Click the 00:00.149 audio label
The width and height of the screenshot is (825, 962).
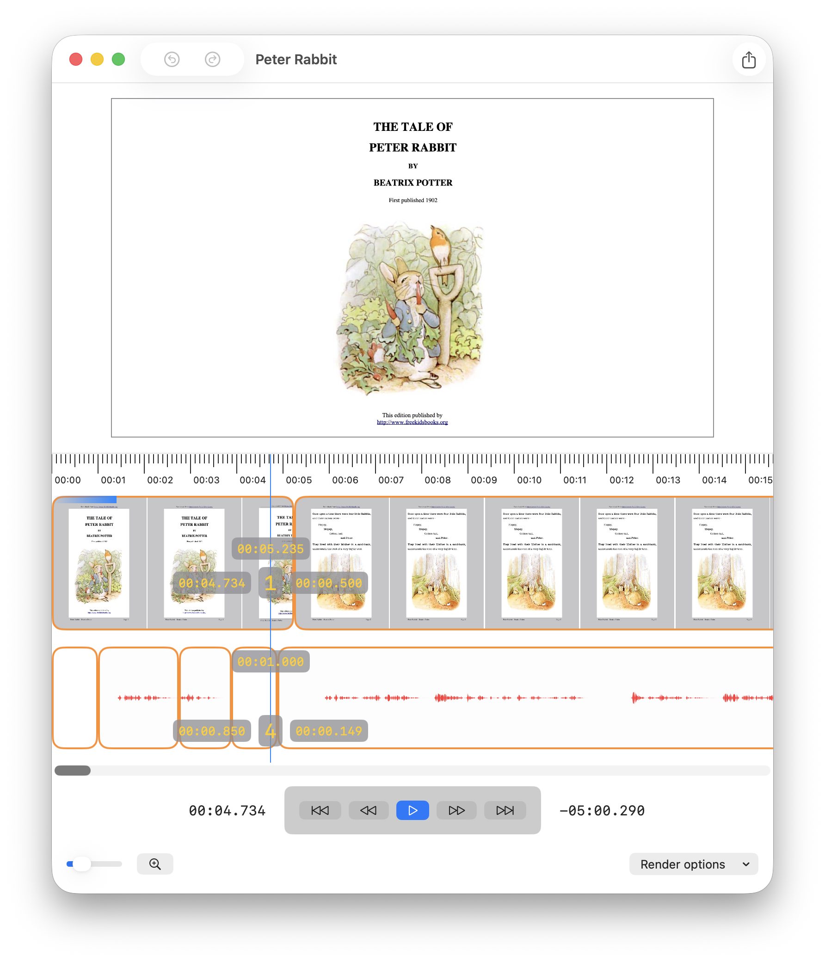(329, 731)
